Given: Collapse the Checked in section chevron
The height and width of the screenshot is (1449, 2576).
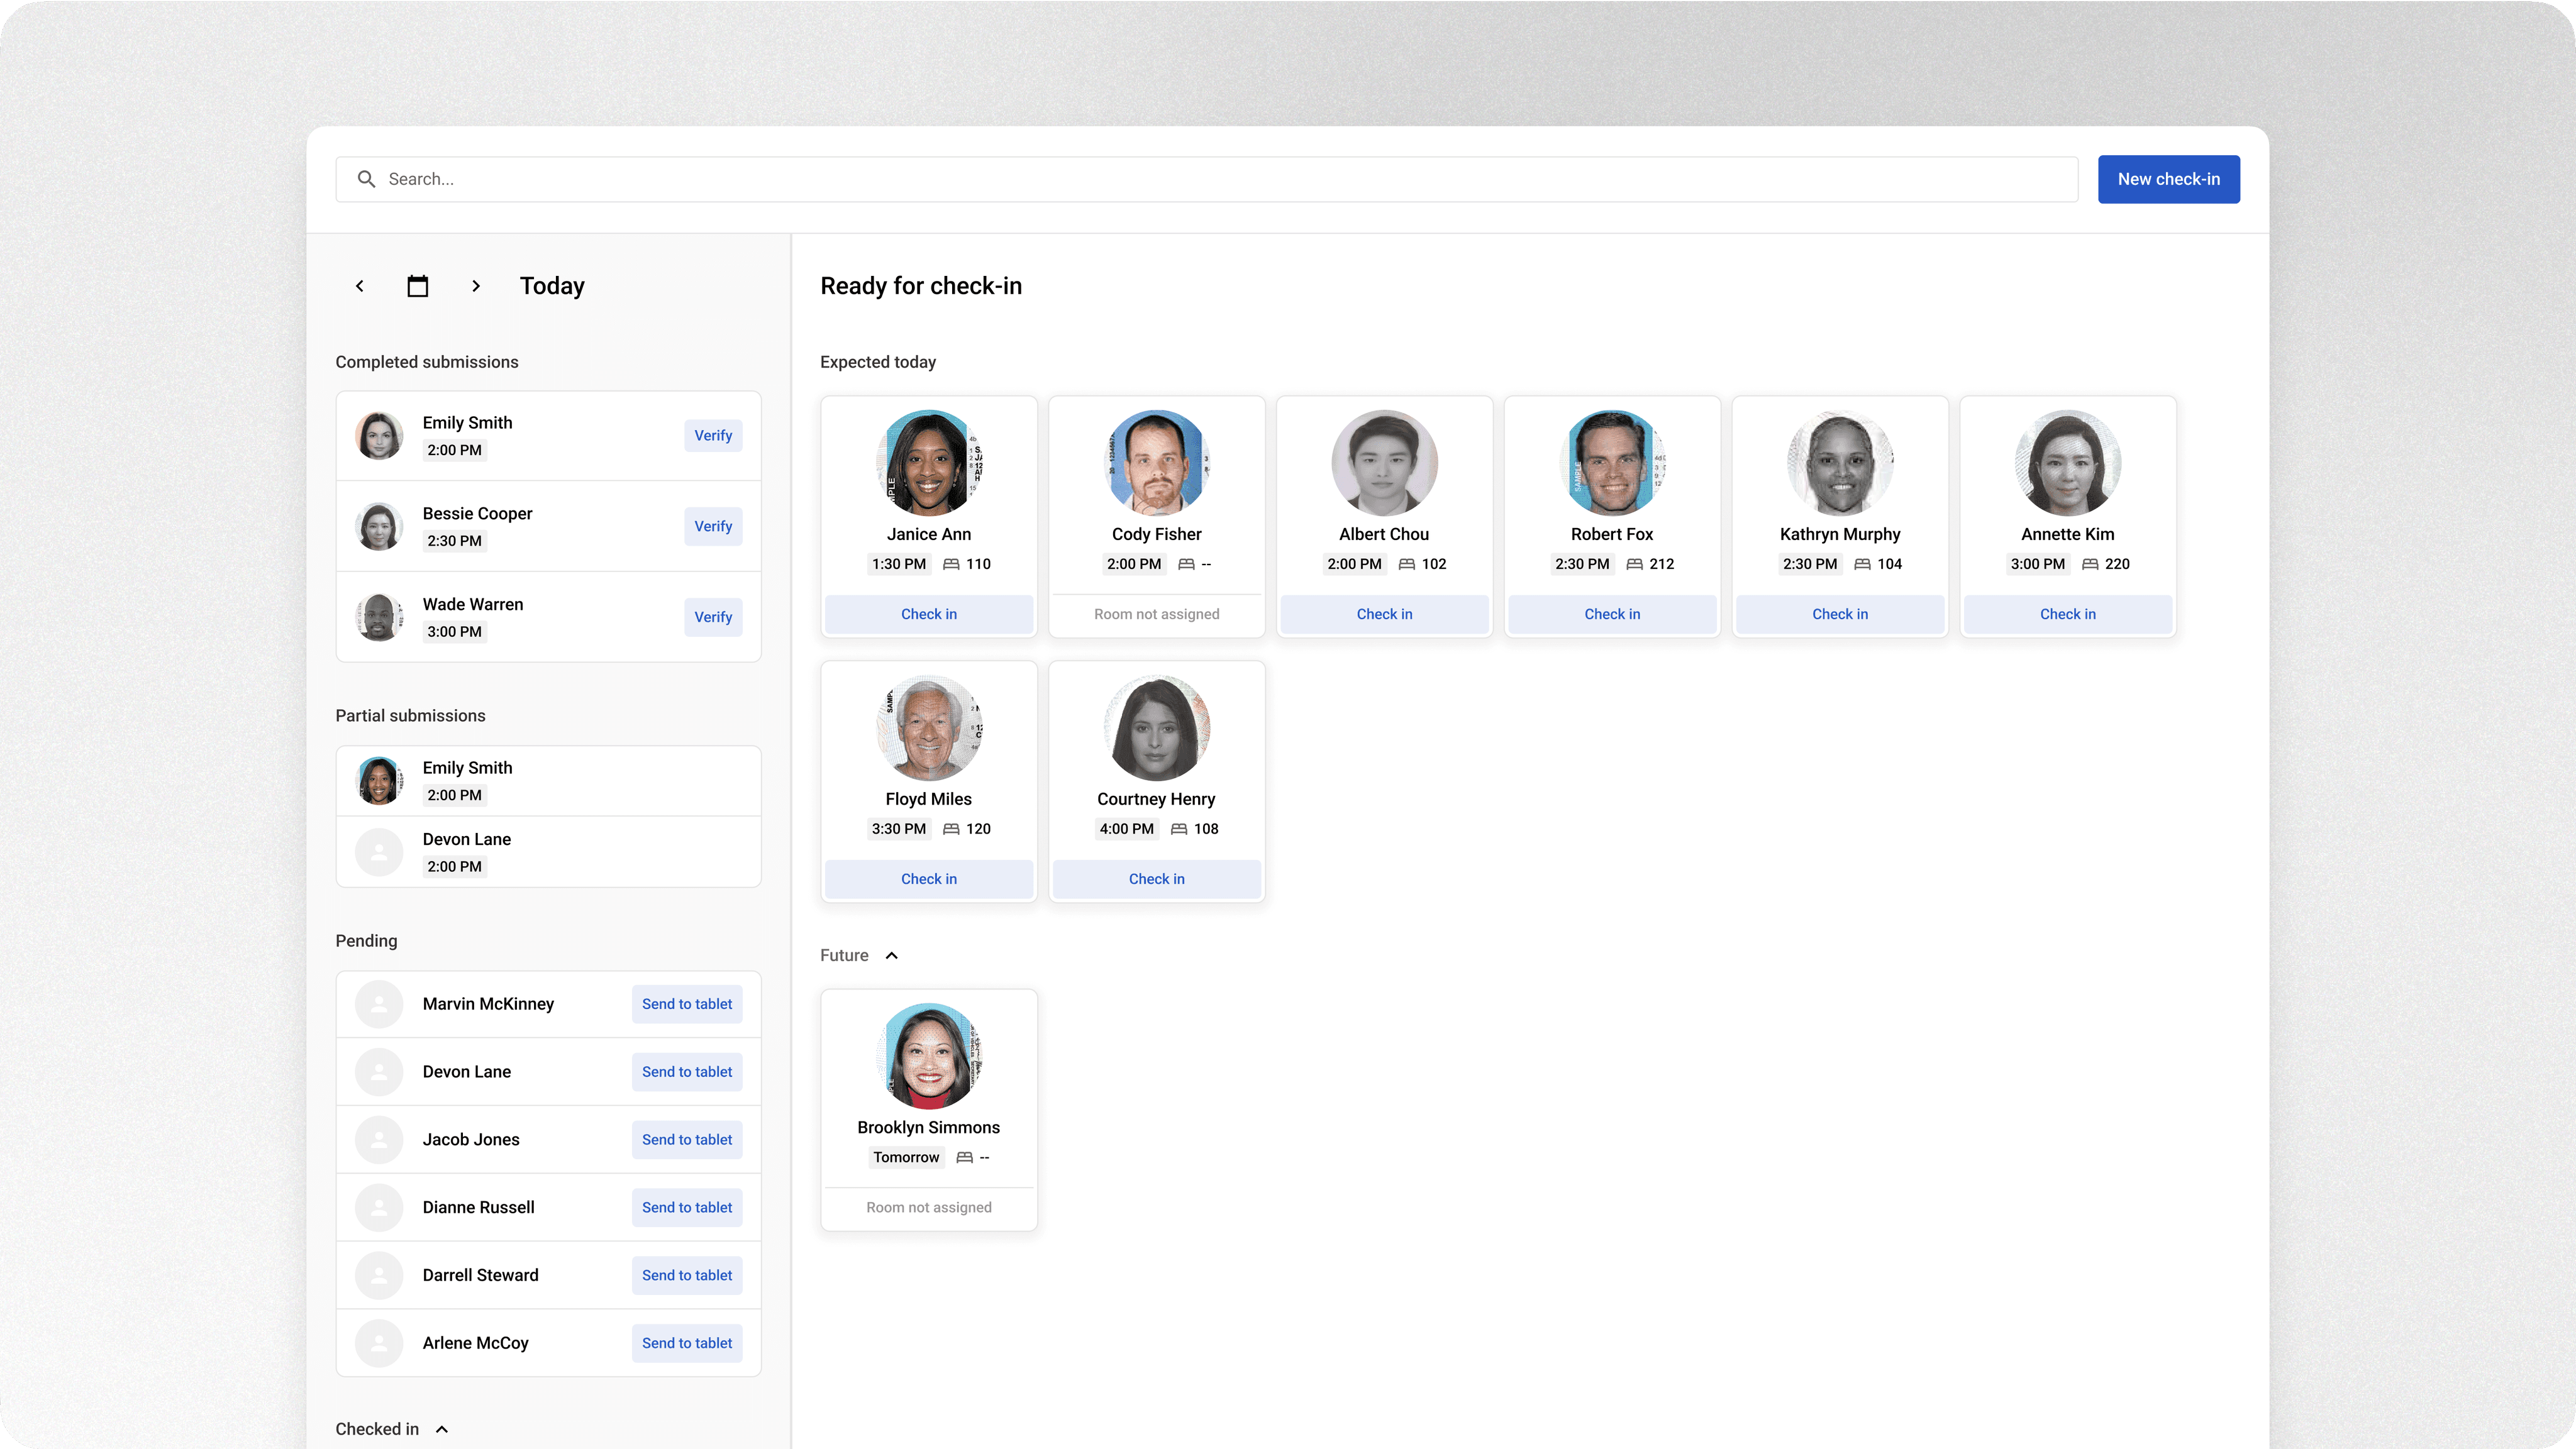Looking at the screenshot, I should pos(442,1429).
